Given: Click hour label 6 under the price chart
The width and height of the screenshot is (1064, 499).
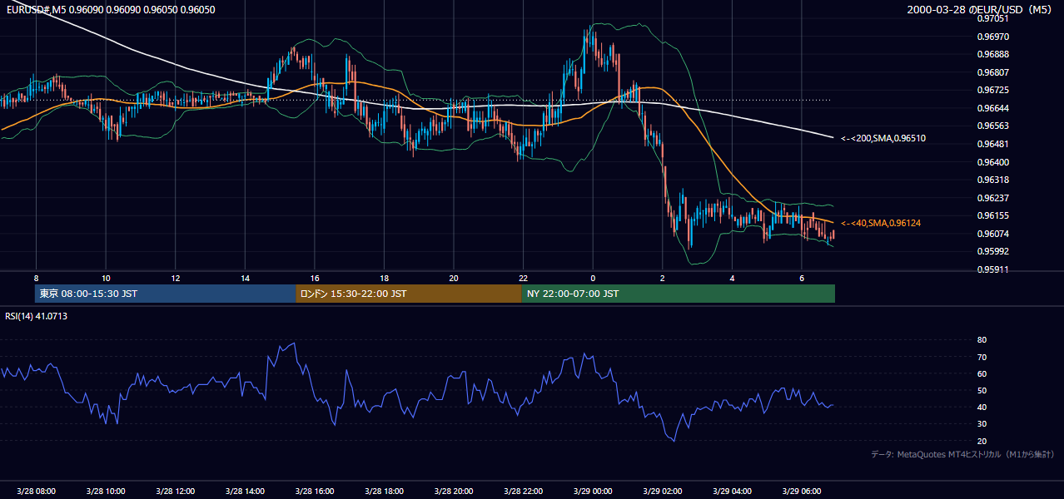Looking at the screenshot, I should coord(802,278).
